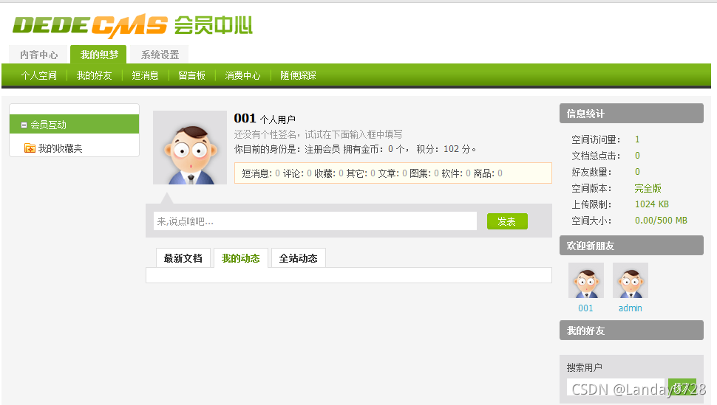Click the 短消息: 0 count
Image resolution: width=717 pixels, height=405 pixels.
(x=261, y=173)
